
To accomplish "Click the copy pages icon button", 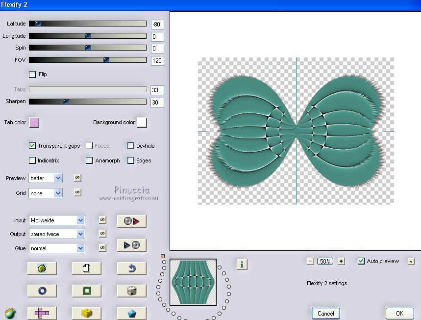I will tap(86, 268).
